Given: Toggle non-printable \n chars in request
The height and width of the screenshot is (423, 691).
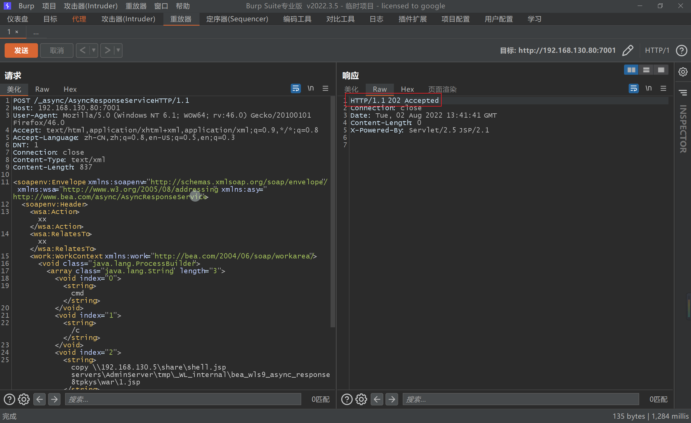Looking at the screenshot, I should tap(310, 89).
